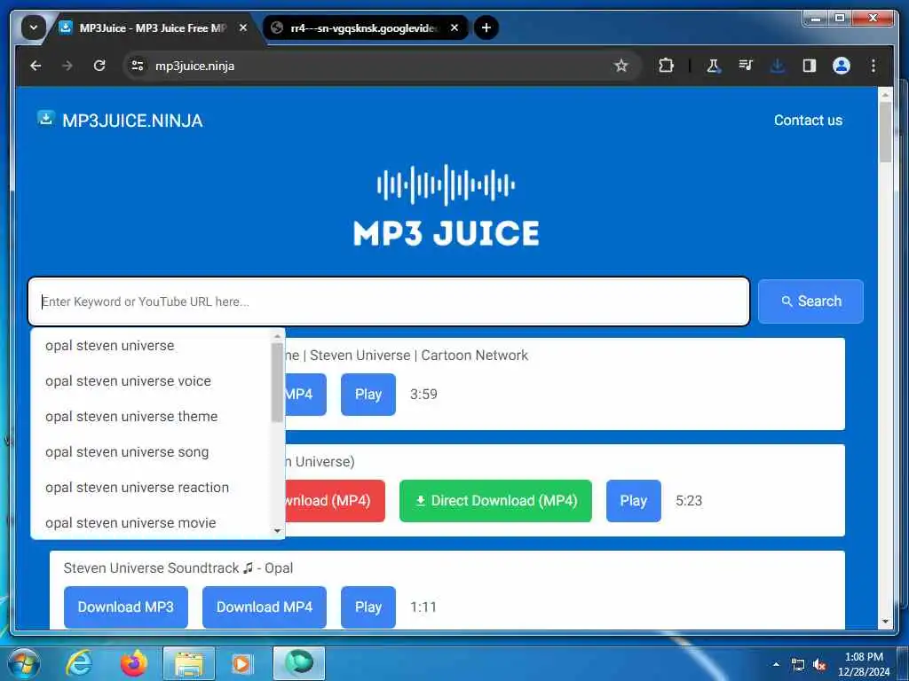Launch Internet Explorer from the taskbar
909x681 pixels.
(78, 663)
